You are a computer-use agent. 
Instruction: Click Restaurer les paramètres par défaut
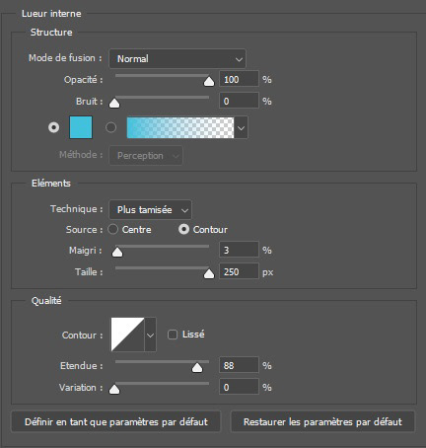tap(322, 421)
